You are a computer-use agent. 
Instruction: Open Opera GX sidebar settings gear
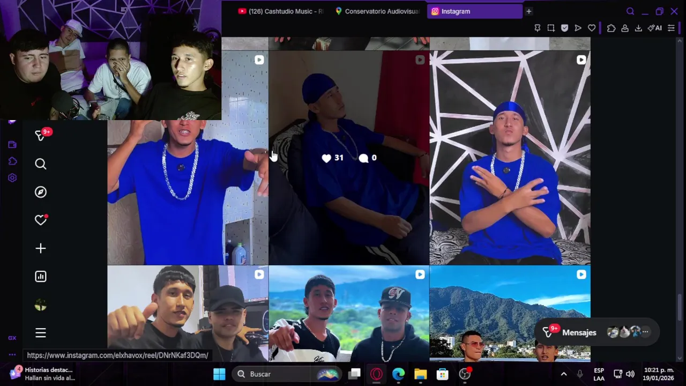coord(12,177)
